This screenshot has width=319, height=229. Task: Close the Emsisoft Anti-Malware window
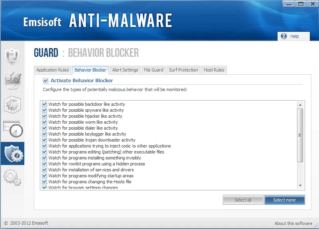coord(313,4)
